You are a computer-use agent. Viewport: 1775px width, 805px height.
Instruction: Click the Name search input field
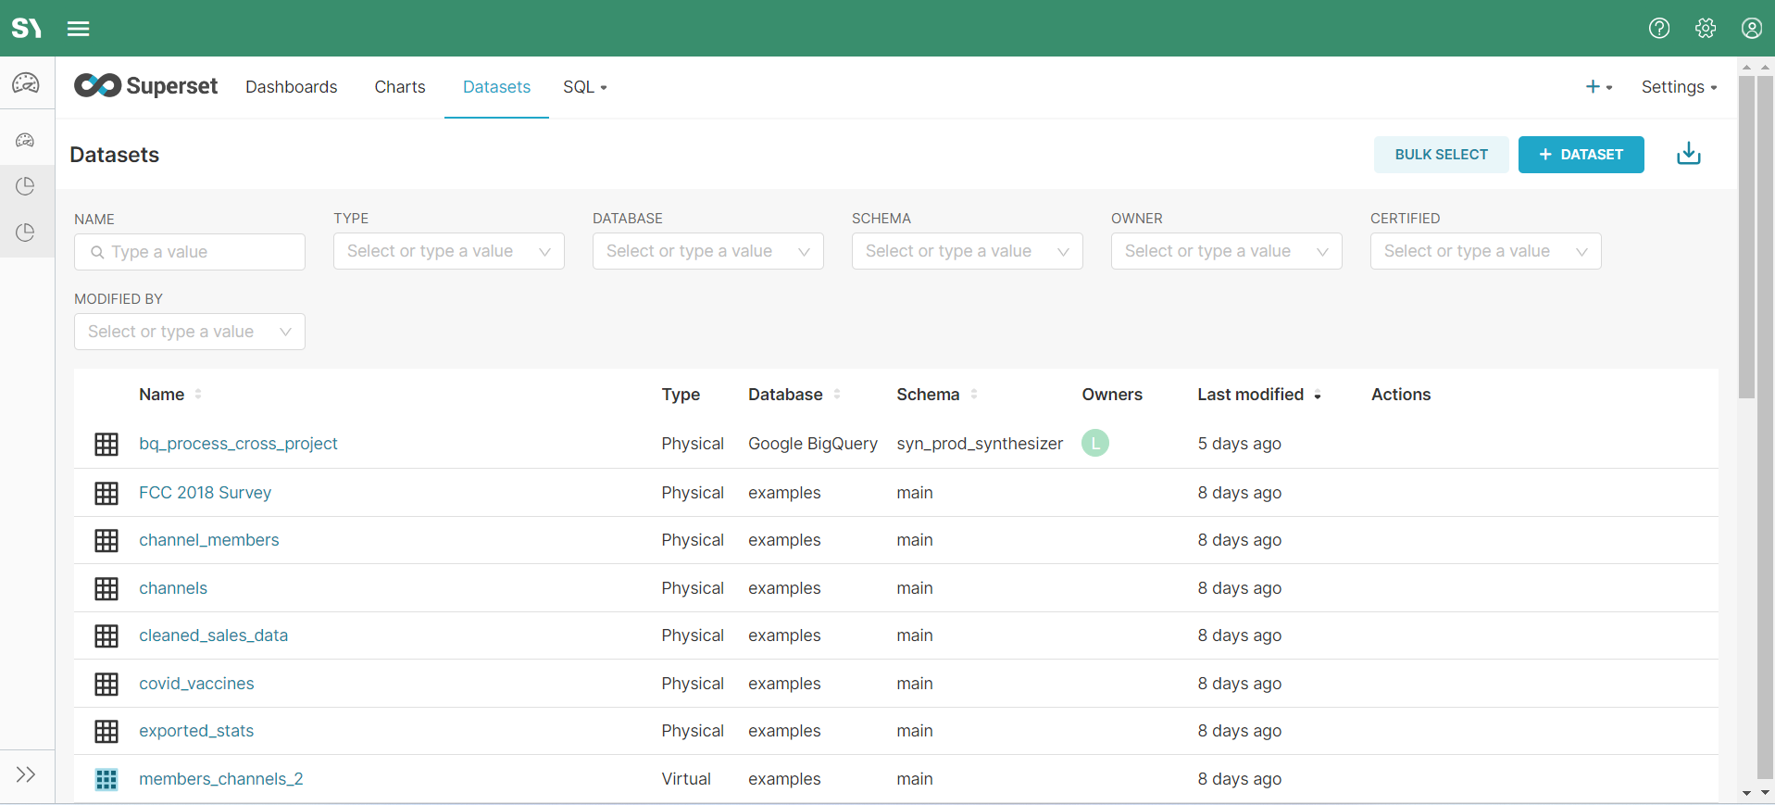(190, 252)
